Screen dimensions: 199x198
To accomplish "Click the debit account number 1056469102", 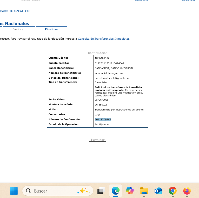I will (102, 58).
